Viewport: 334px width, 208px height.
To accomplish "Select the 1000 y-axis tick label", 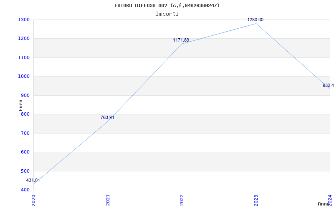I will point(24,77).
